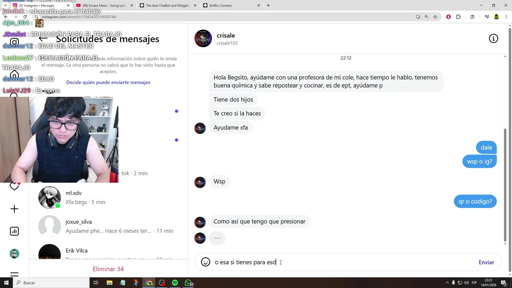Open the tab search dropdown arrow

(5, 6)
